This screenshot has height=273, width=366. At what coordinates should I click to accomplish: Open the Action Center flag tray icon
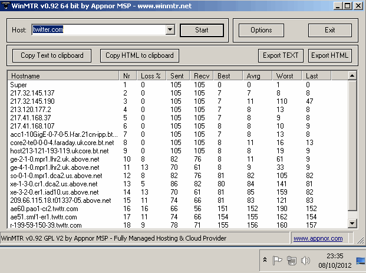click(278, 261)
